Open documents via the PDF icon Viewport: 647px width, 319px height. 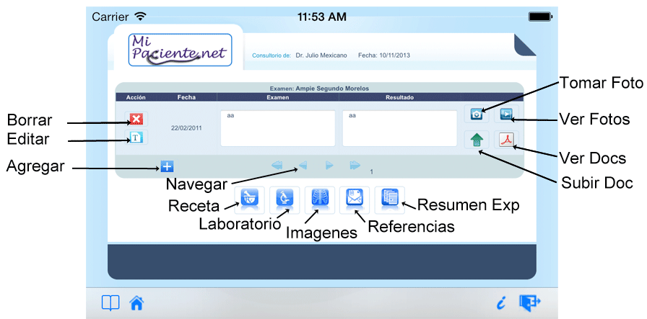(506, 140)
